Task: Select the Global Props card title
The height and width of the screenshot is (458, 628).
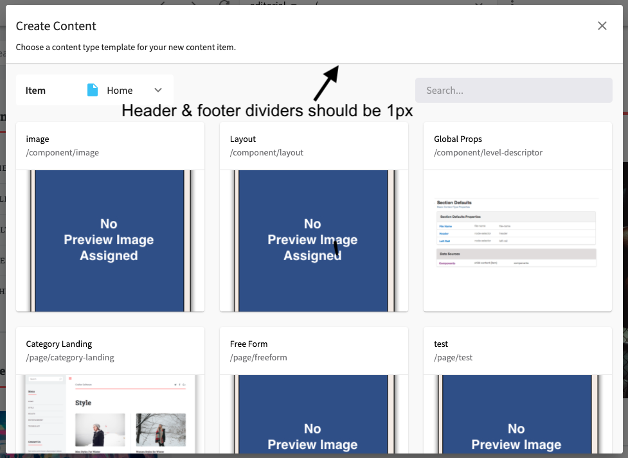Action: pos(458,139)
